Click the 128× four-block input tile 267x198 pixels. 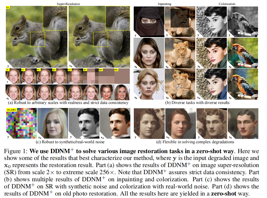tap(106, 76)
